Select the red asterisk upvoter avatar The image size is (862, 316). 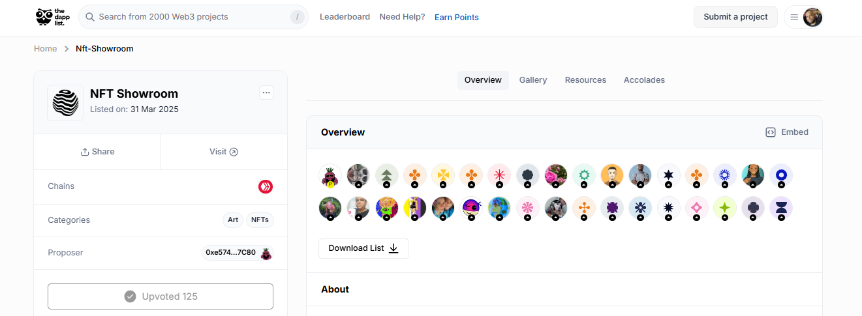click(x=499, y=175)
